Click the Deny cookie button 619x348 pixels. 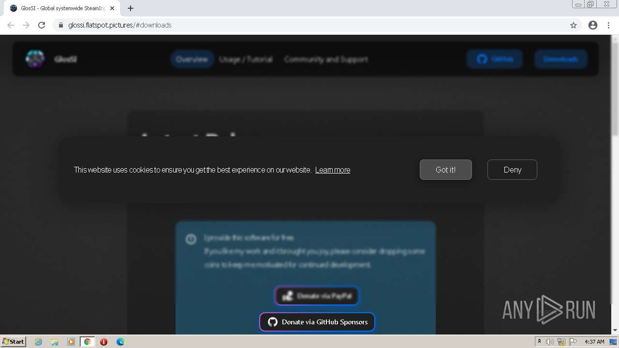(512, 170)
